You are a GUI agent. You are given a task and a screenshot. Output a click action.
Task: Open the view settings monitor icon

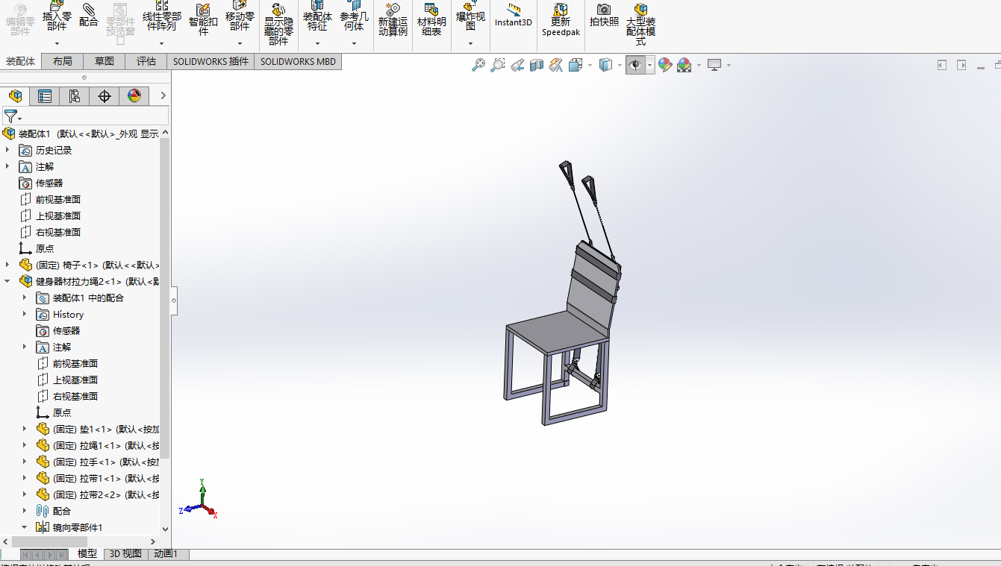tap(715, 66)
